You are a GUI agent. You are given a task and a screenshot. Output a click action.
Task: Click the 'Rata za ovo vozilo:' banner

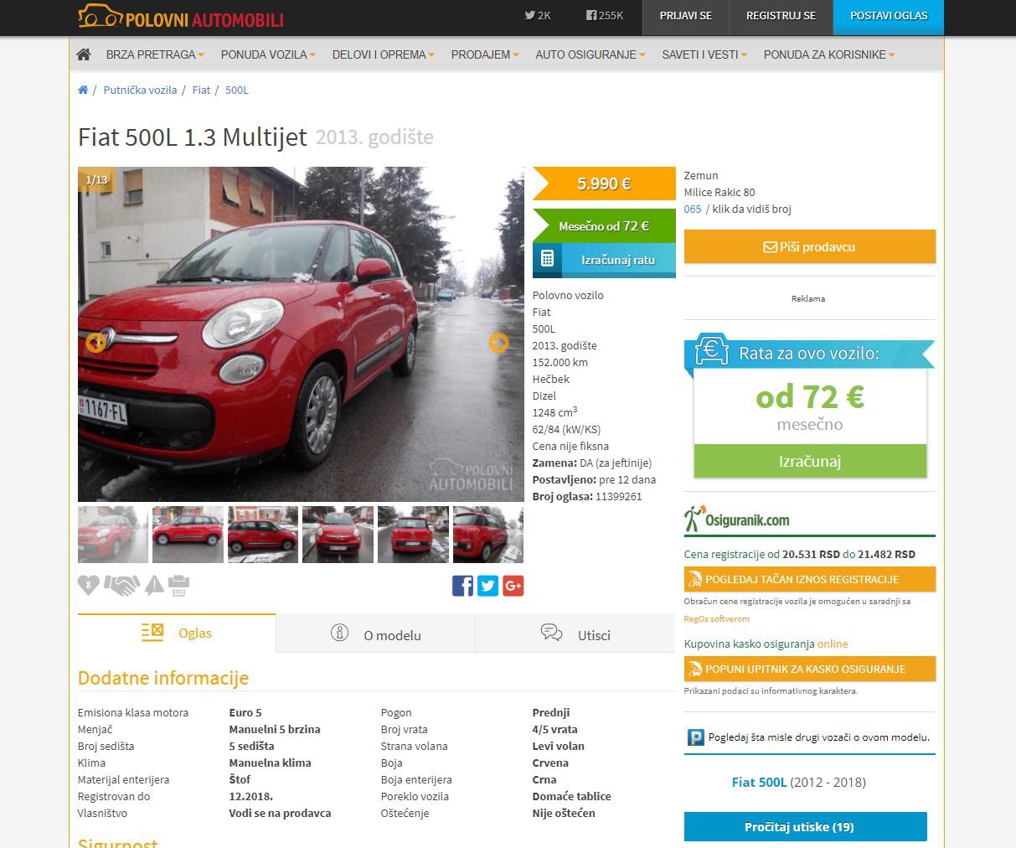pyautogui.click(x=809, y=353)
